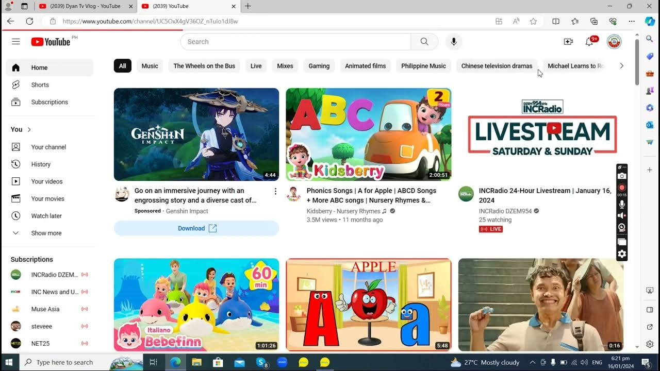
Task: Open browser tab actions menu
Action: pos(24,6)
